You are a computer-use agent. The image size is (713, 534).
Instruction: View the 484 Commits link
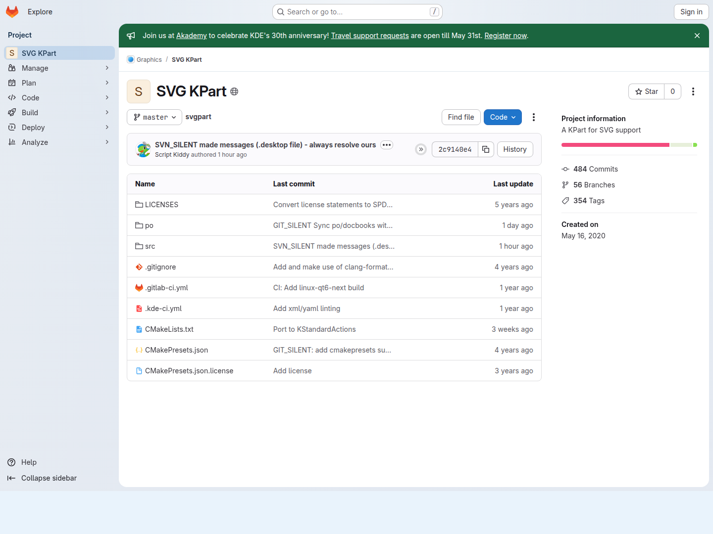point(596,169)
